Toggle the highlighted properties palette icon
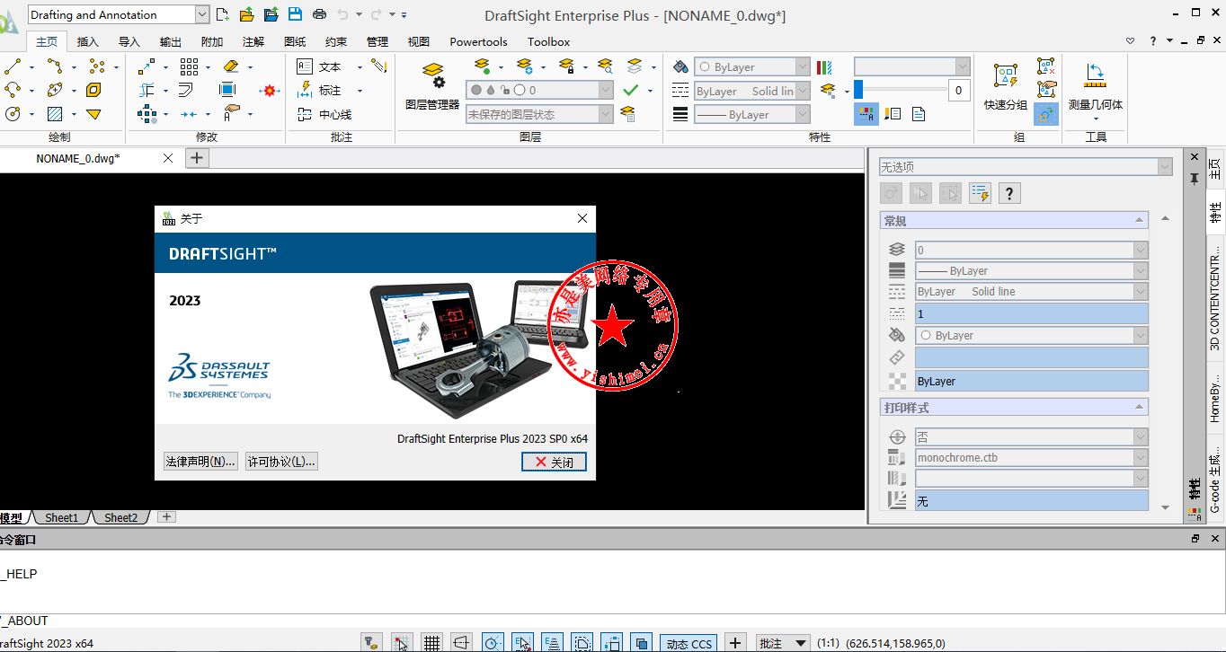The height and width of the screenshot is (652, 1226). 866,114
